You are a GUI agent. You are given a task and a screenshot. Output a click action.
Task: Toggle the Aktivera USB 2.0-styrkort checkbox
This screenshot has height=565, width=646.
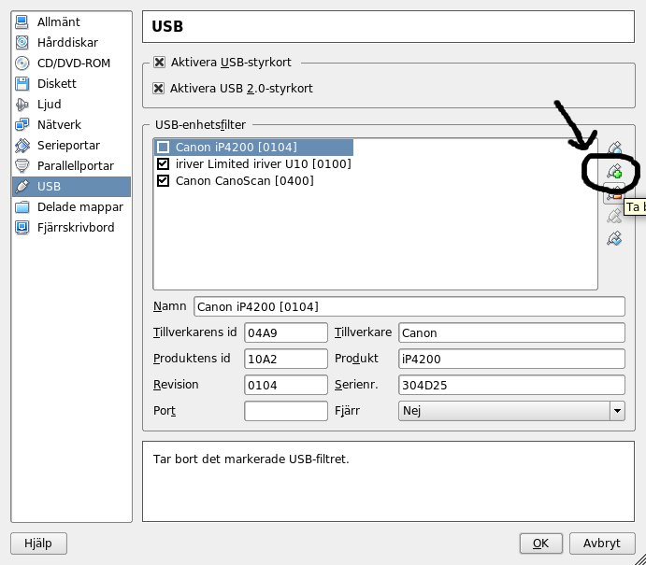(x=159, y=88)
